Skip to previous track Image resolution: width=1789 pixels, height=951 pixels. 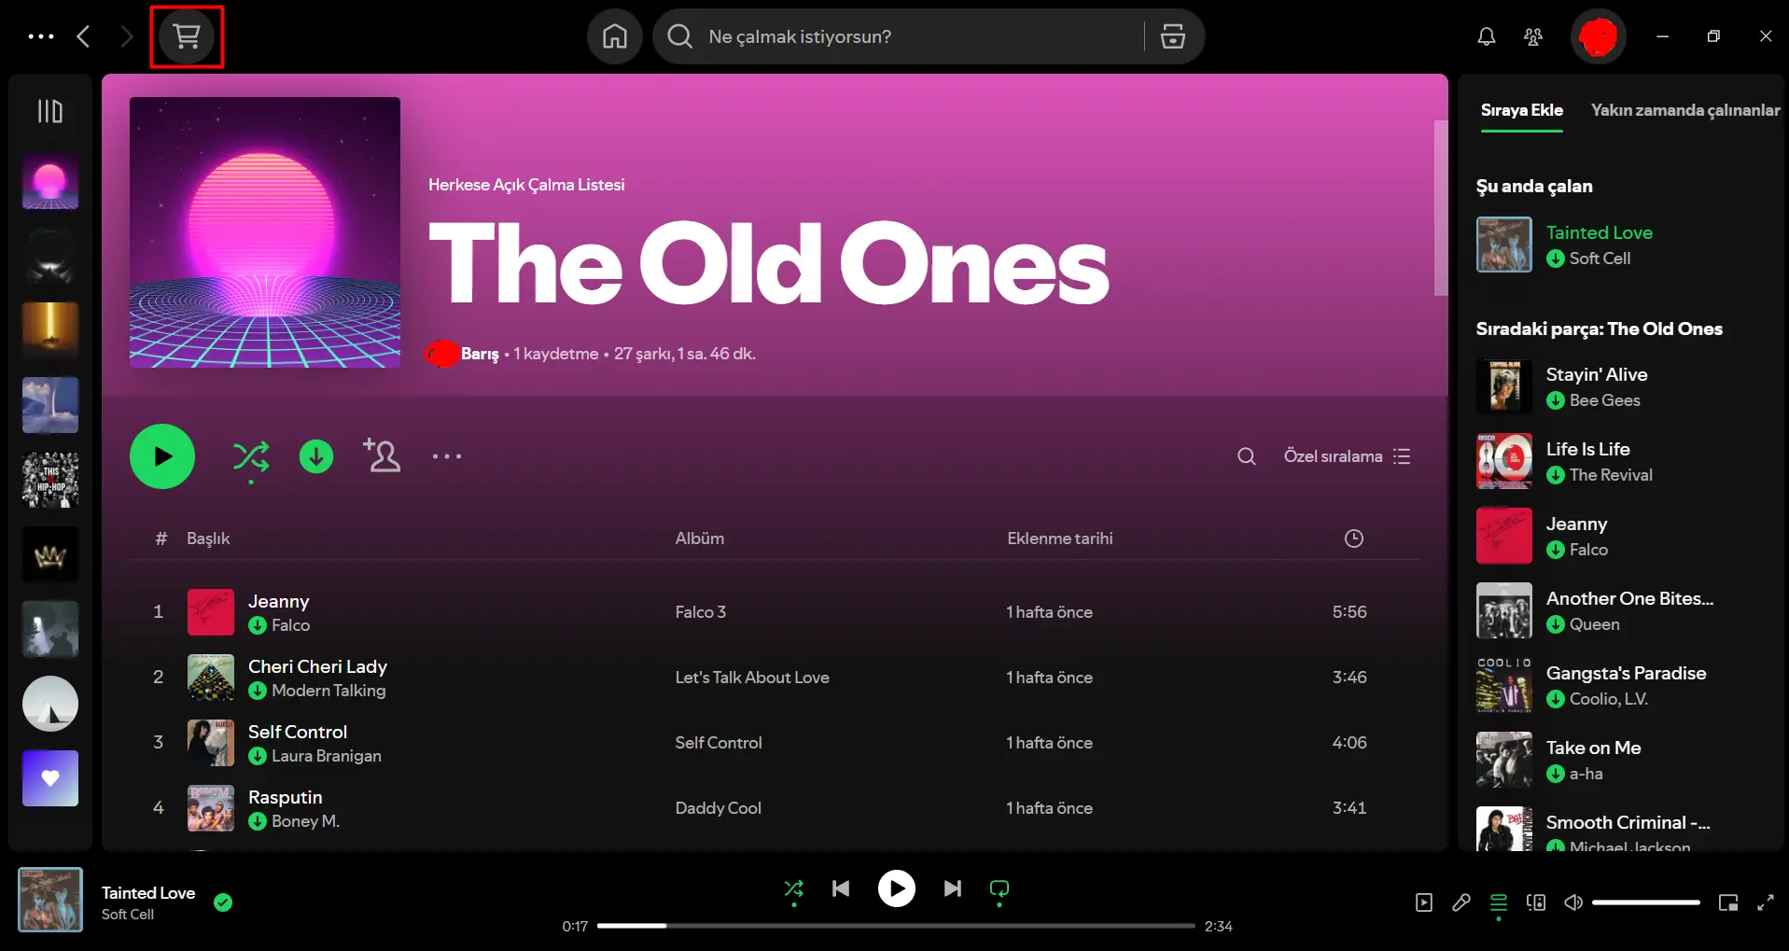pos(841,888)
